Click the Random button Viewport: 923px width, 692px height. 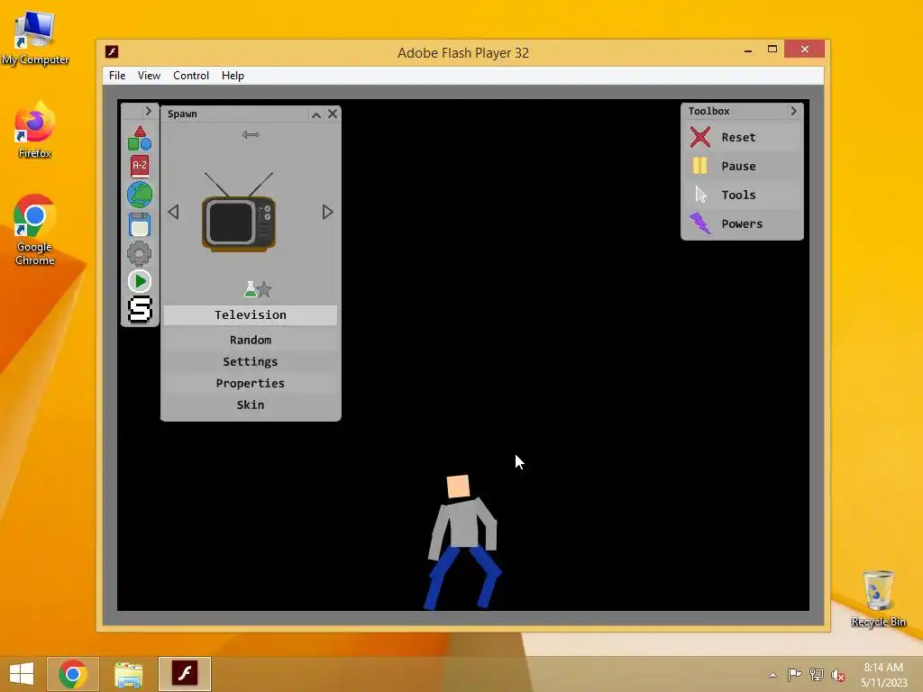[x=251, y=340]
